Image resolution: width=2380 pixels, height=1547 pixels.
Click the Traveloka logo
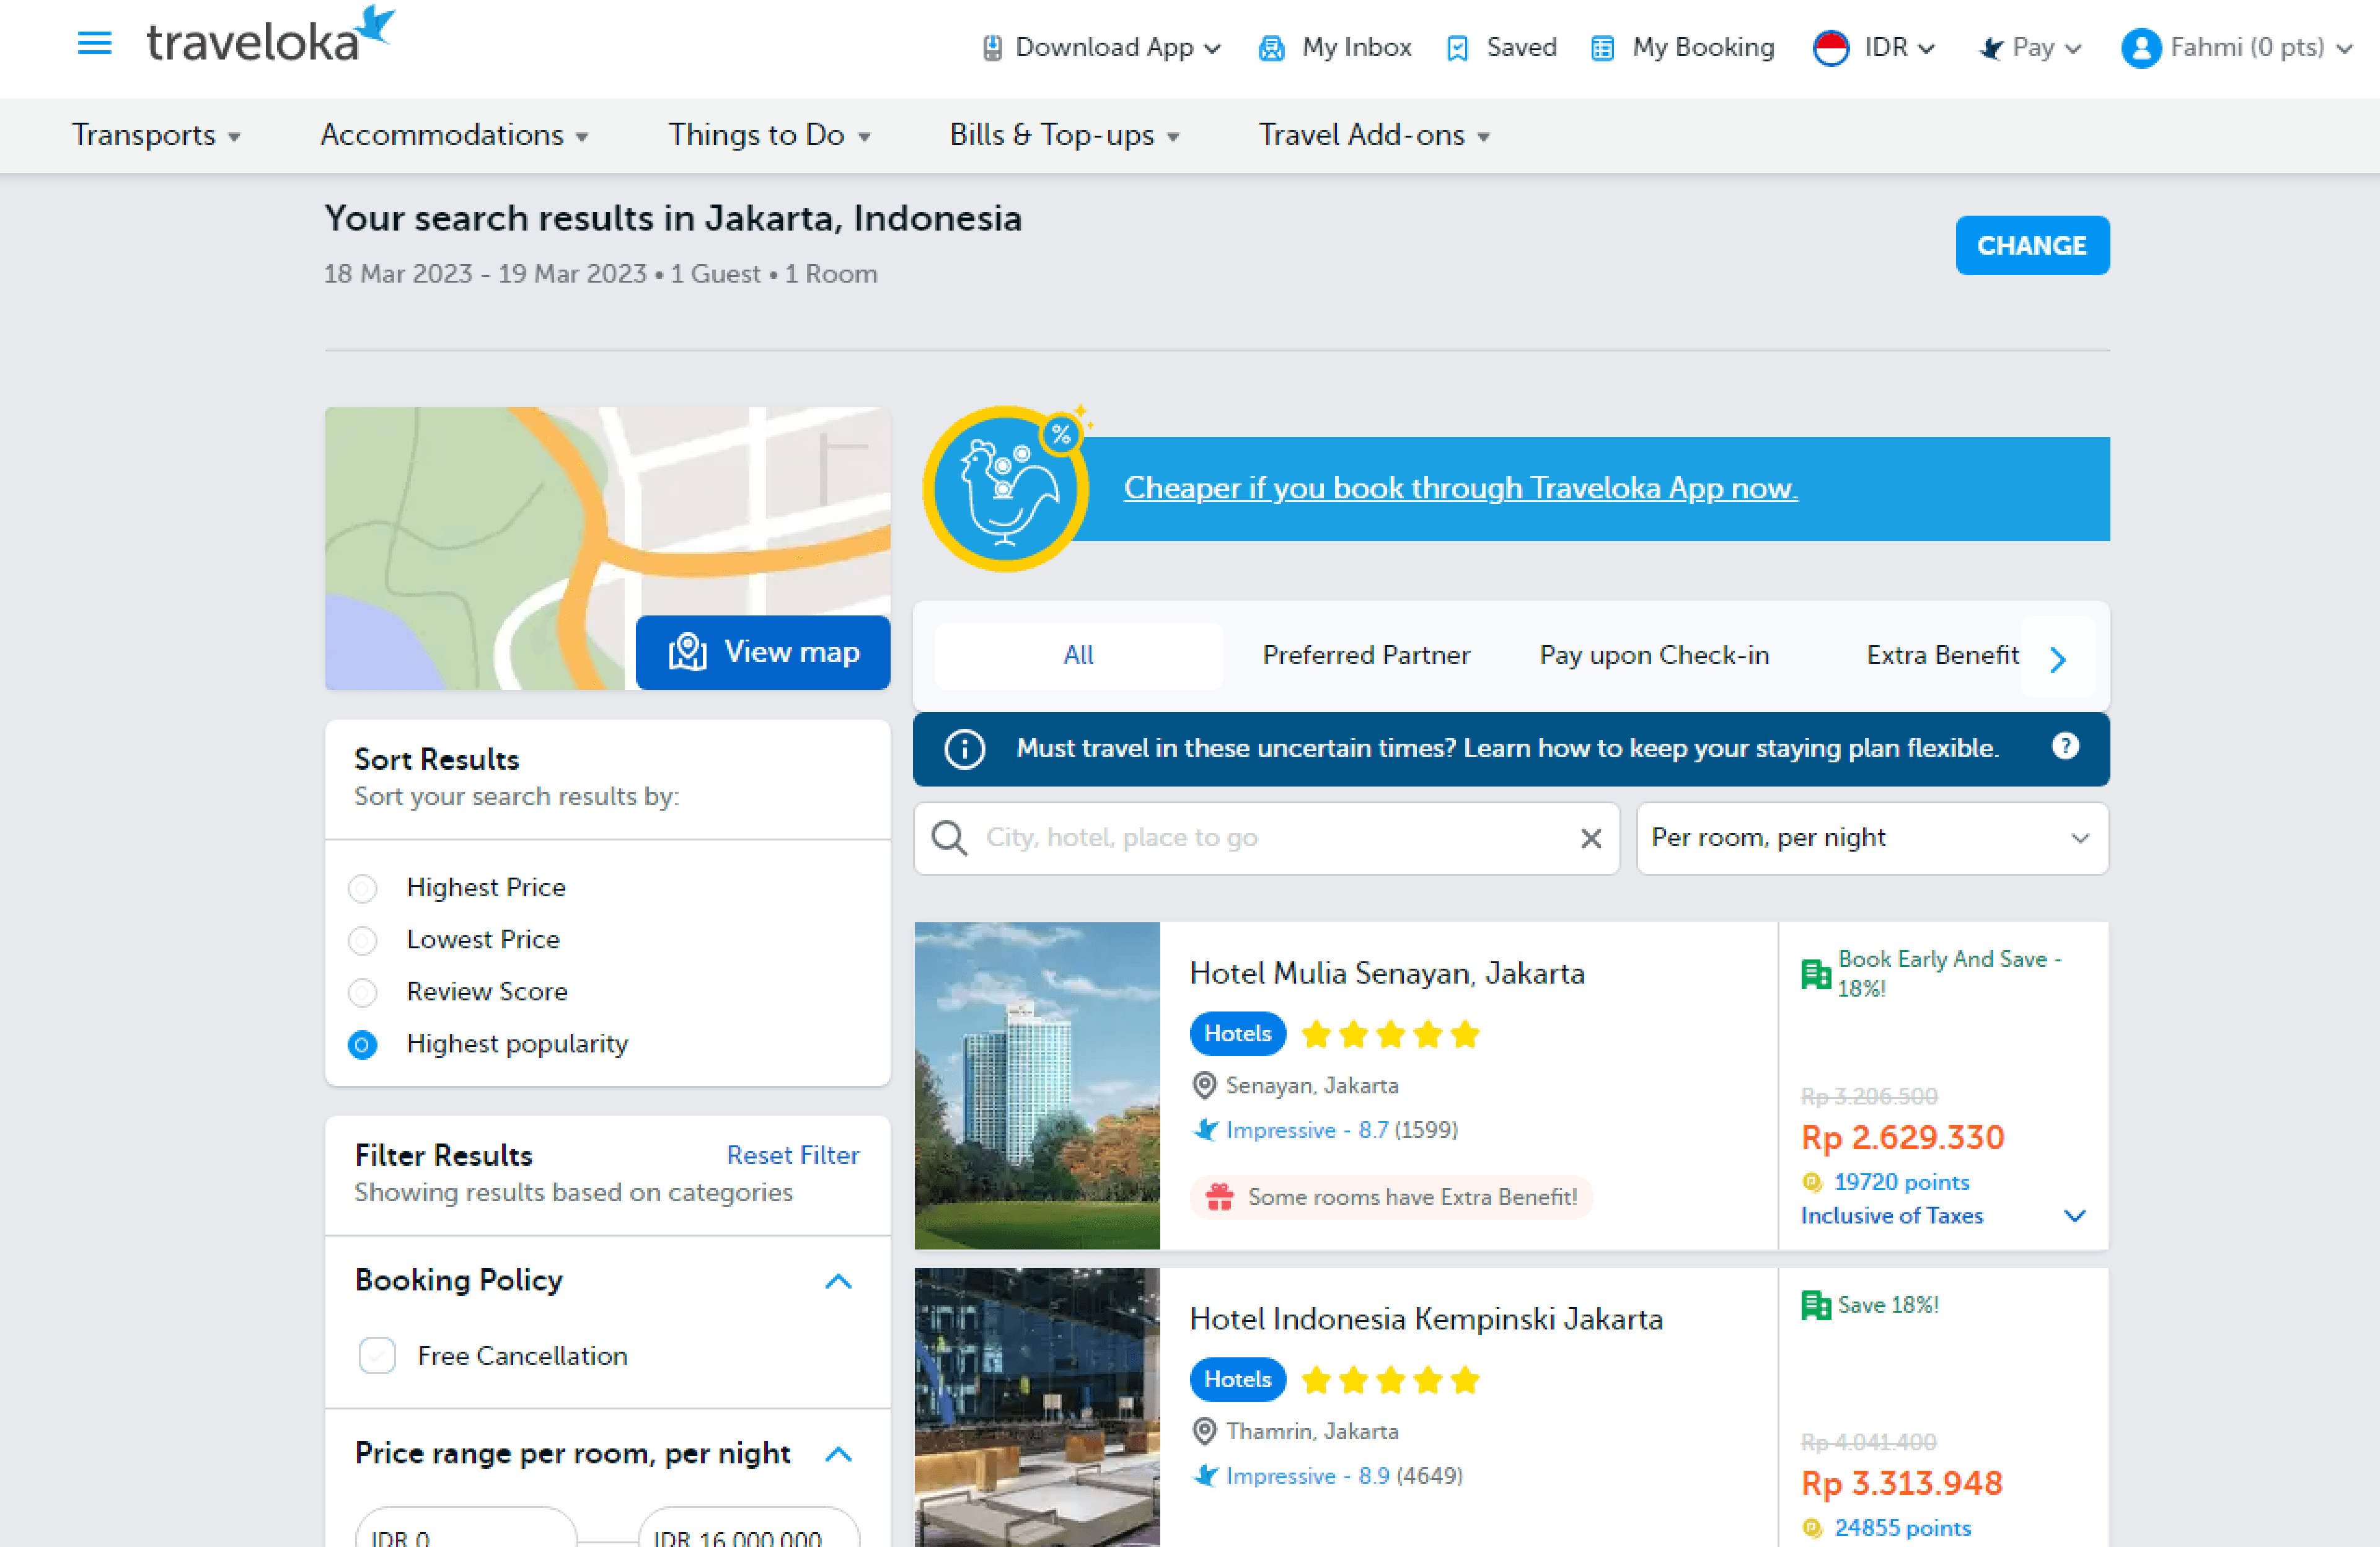(270, 35)
